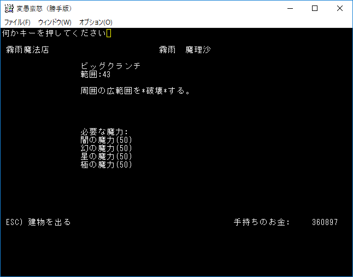Click the 何かキーを押してください prompt
The image size is (353, 277).
point(54,33)
